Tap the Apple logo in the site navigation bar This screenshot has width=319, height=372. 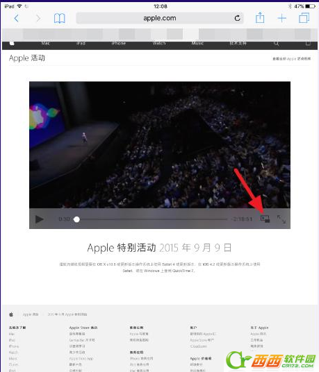(12, 43)
